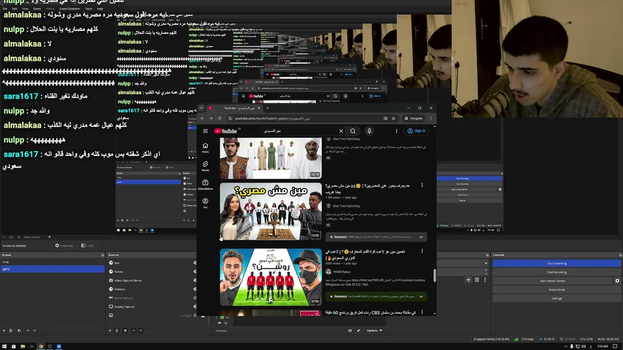Add a new scene in the OBS Scenes panel
This screenshot has height=350, width=623.
click(4, 331)
